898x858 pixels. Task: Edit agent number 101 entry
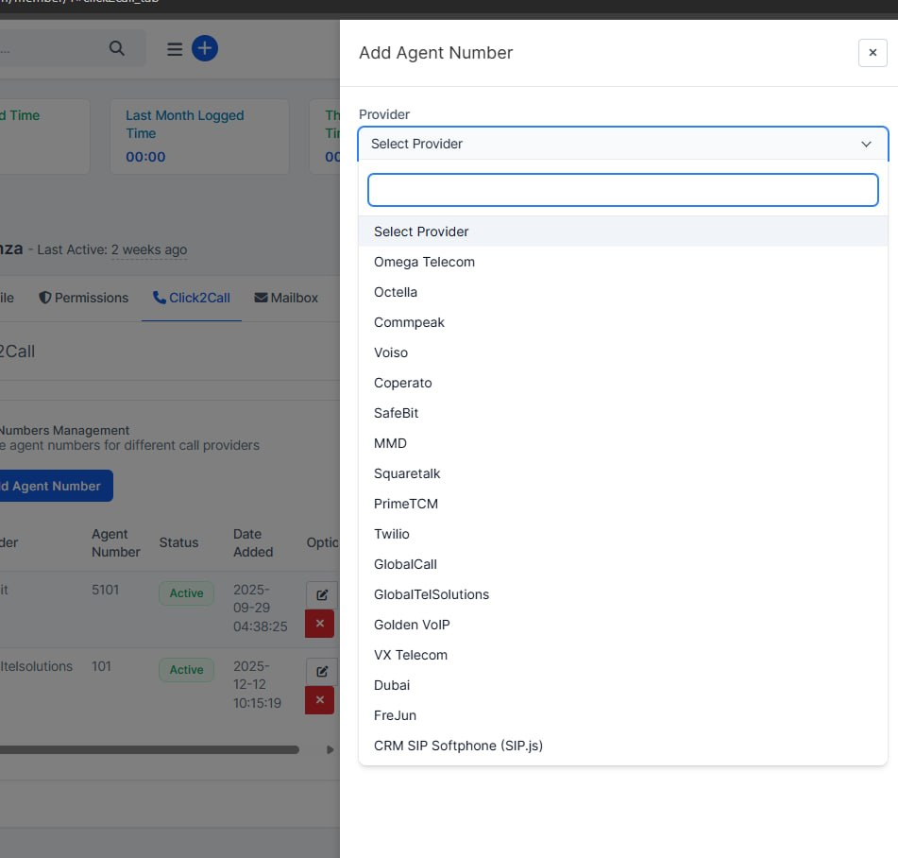coord(321,671)
